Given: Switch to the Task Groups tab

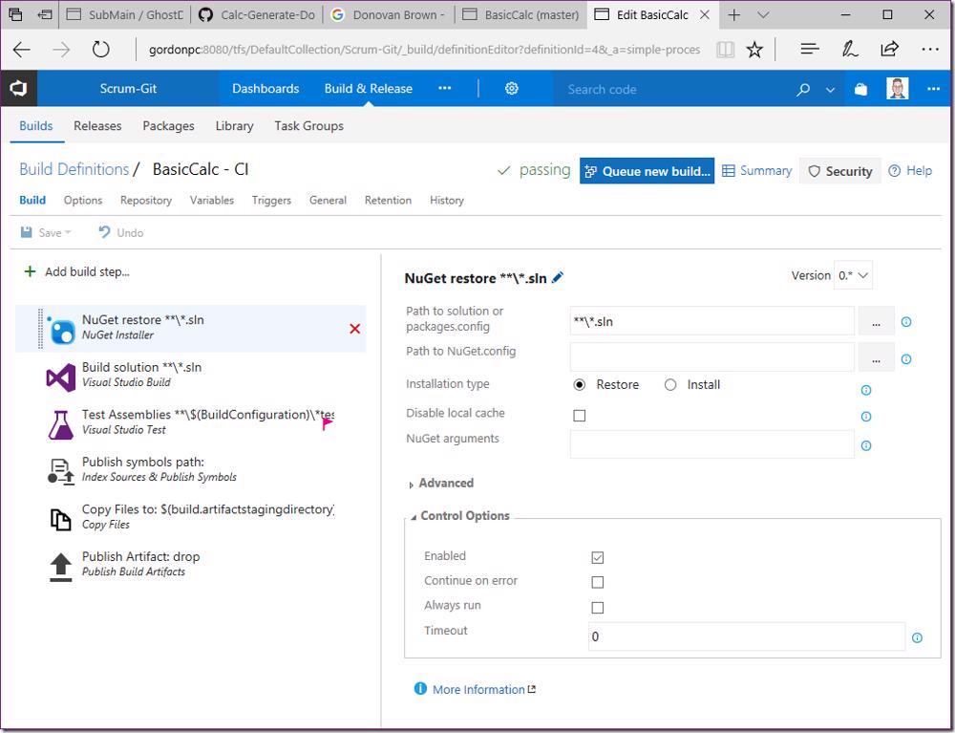Looking at the screenshot, I should (308, 126).
